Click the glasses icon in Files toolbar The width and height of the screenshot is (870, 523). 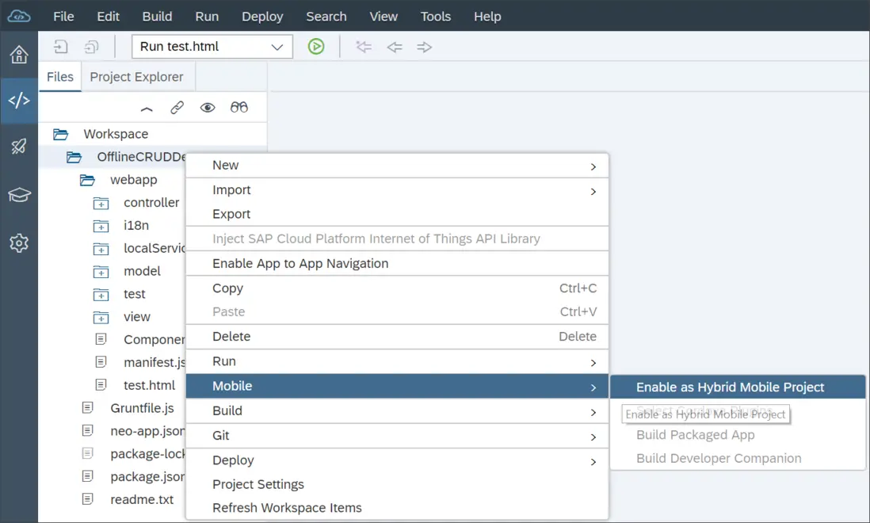239,108
